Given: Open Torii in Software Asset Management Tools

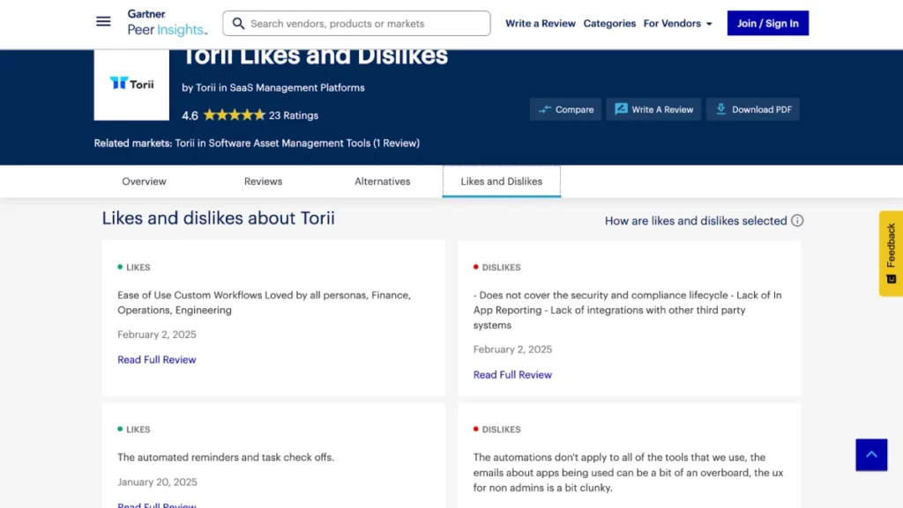Looking at the screenshot, I should [x=297, y=144].
